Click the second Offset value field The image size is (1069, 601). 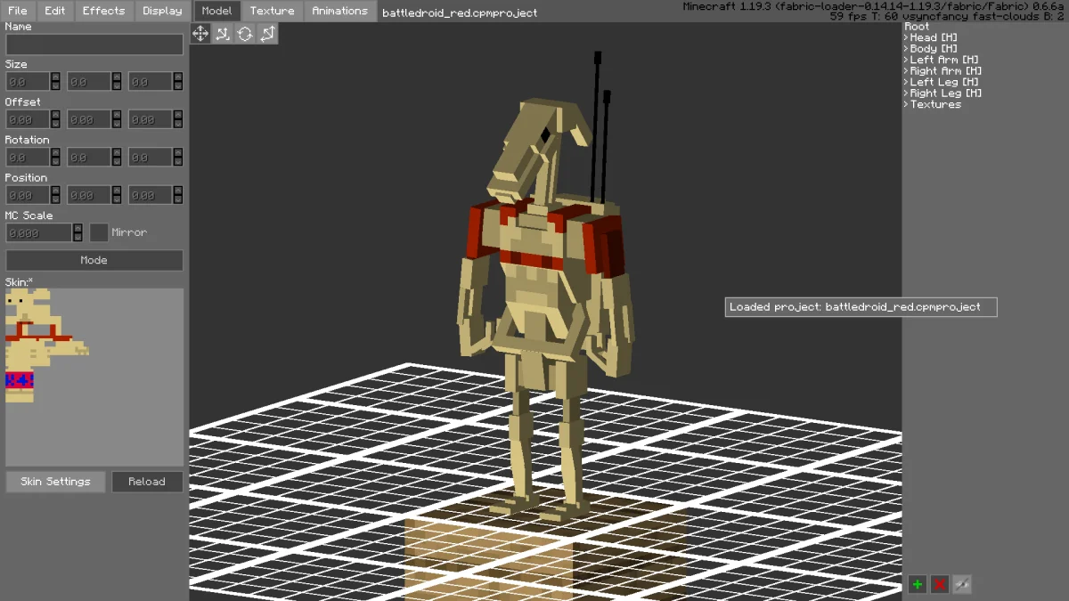[89, 119]
